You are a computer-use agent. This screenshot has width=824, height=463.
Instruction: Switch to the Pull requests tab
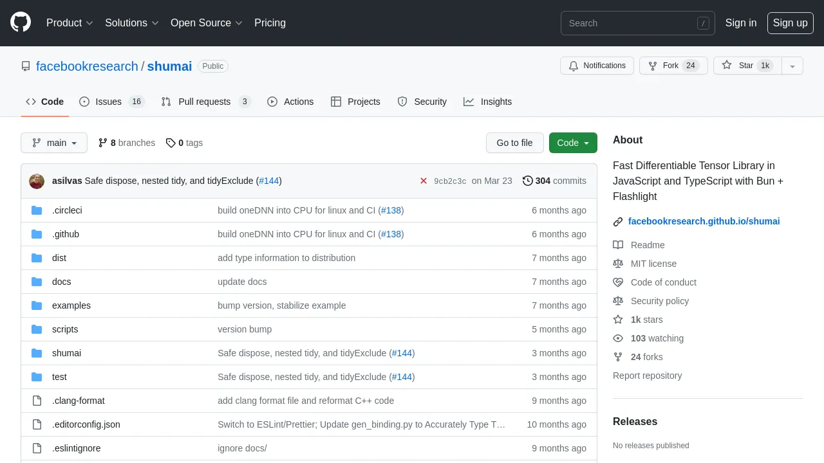coord(206,102)
